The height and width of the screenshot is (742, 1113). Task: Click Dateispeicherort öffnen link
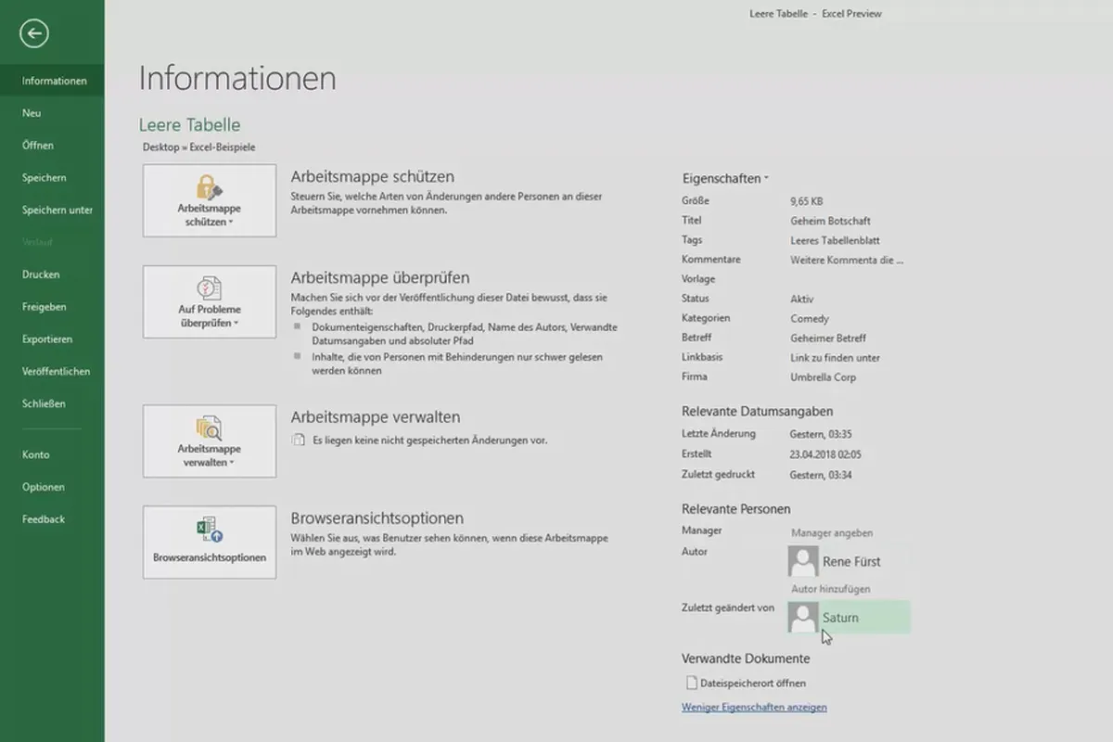click(x=753, y=684)
